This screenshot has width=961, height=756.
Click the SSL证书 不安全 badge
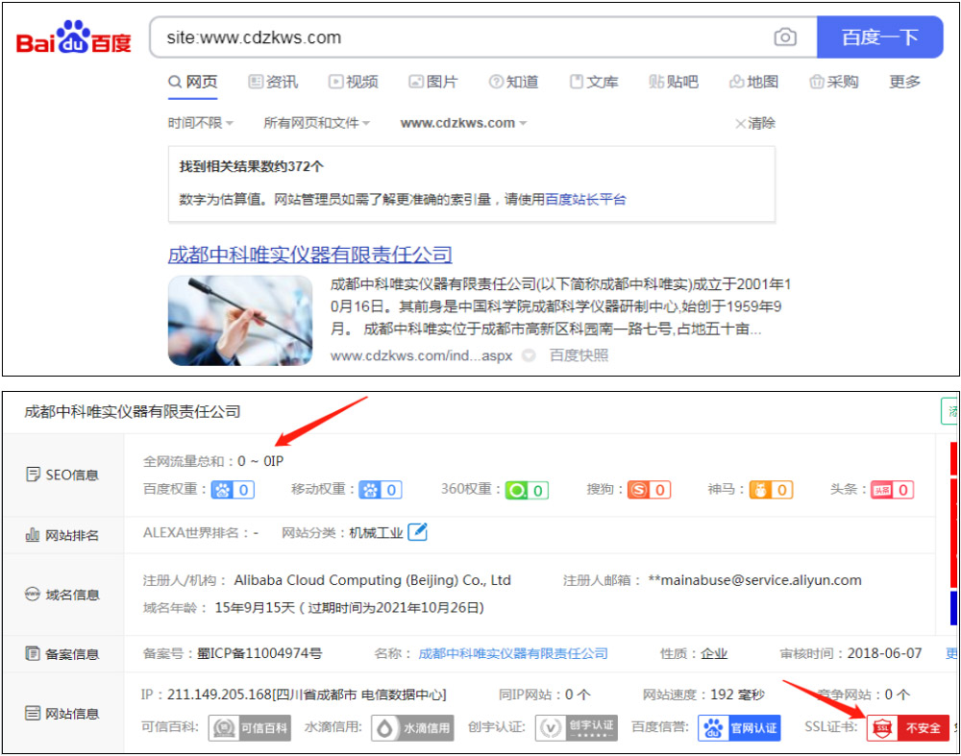(908, 728)
